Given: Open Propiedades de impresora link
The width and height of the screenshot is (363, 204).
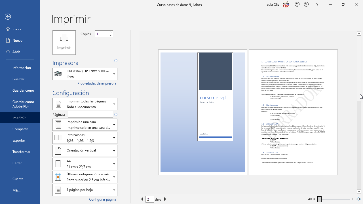Looking at the screenshot, I should (x=97, y=83).
